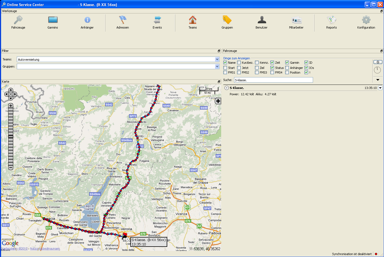Click the down arrow below the clock
Screen dimensions: 384x257
point(378,80)
